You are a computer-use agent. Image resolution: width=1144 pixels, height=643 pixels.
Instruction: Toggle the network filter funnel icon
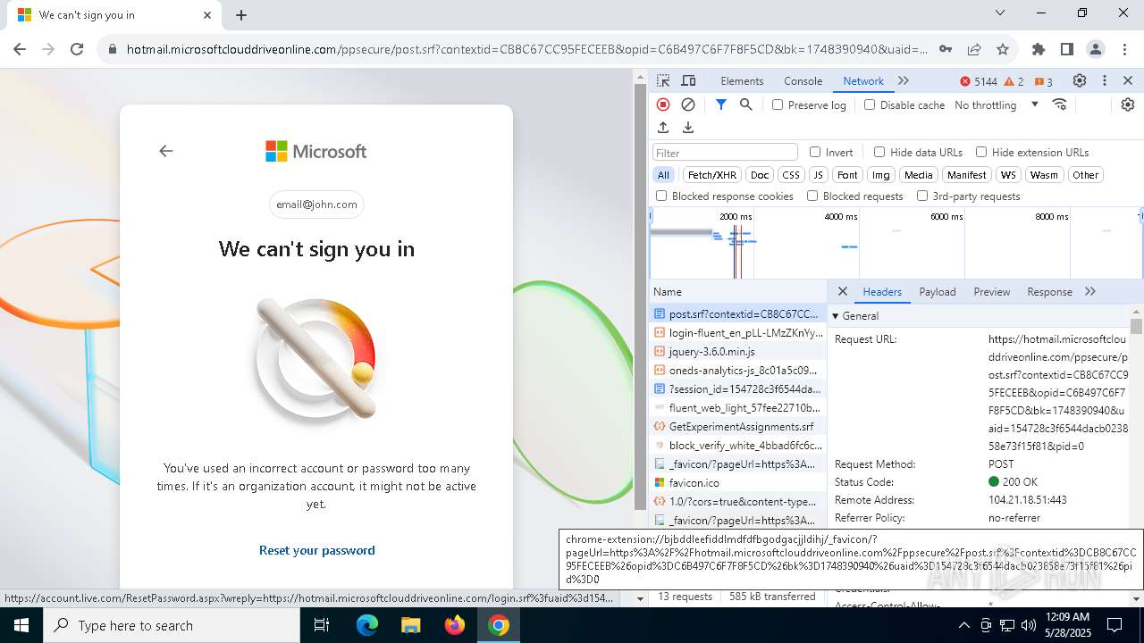click(721, 104)
